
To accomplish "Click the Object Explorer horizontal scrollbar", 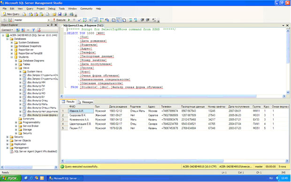I will point(19,167).
